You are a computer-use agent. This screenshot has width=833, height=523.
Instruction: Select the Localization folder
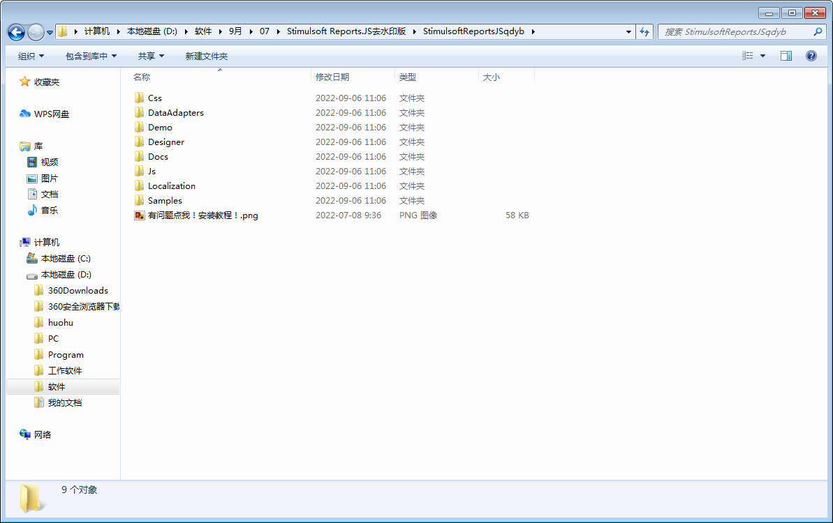[170, 185]
